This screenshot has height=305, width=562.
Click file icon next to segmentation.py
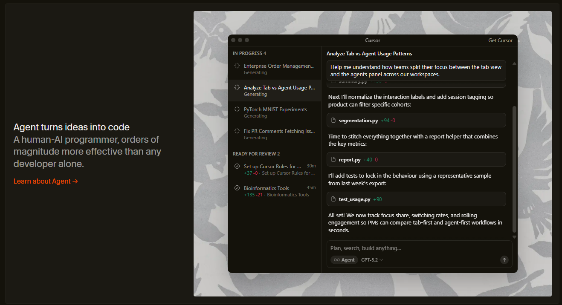click(x=334, y=121)
